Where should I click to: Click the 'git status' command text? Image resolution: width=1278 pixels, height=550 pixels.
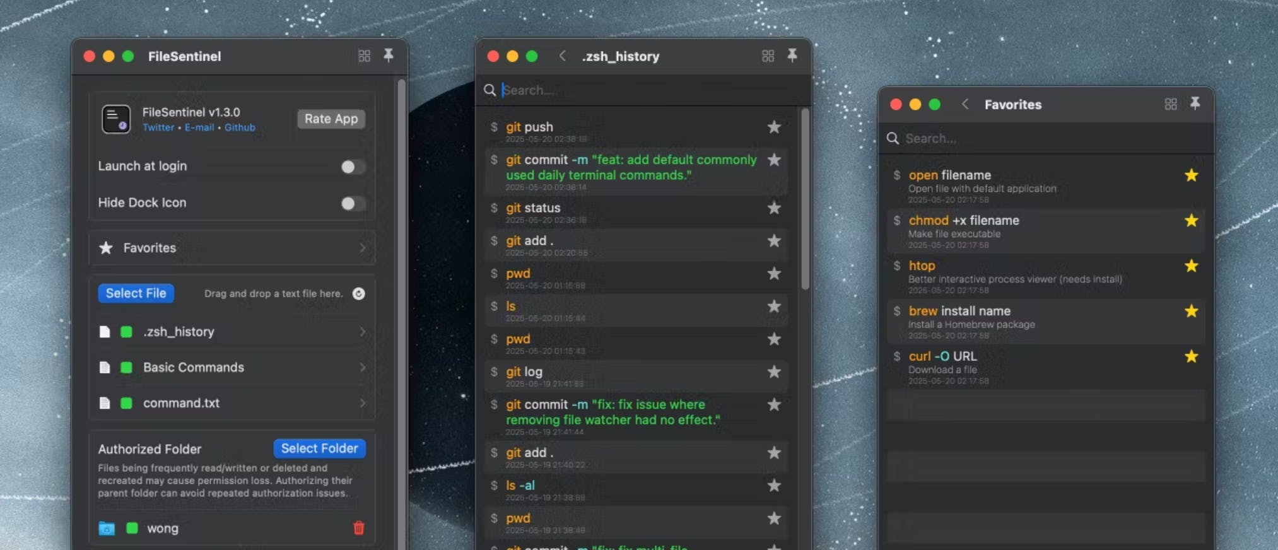coord(533,208)
